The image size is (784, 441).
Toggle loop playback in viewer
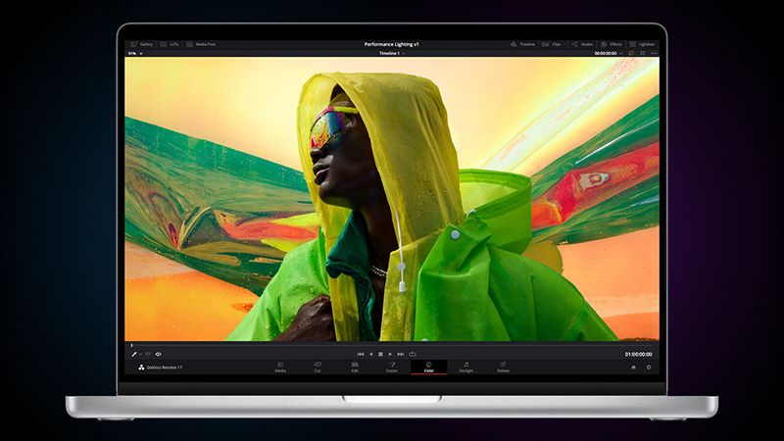coord(413,354)
